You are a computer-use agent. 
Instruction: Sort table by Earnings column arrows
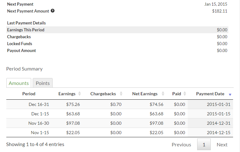click(79, 94)
